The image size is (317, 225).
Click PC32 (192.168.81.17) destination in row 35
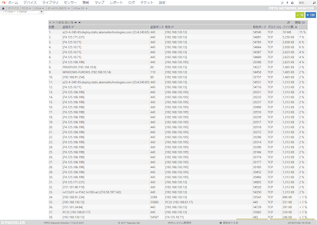179,202
